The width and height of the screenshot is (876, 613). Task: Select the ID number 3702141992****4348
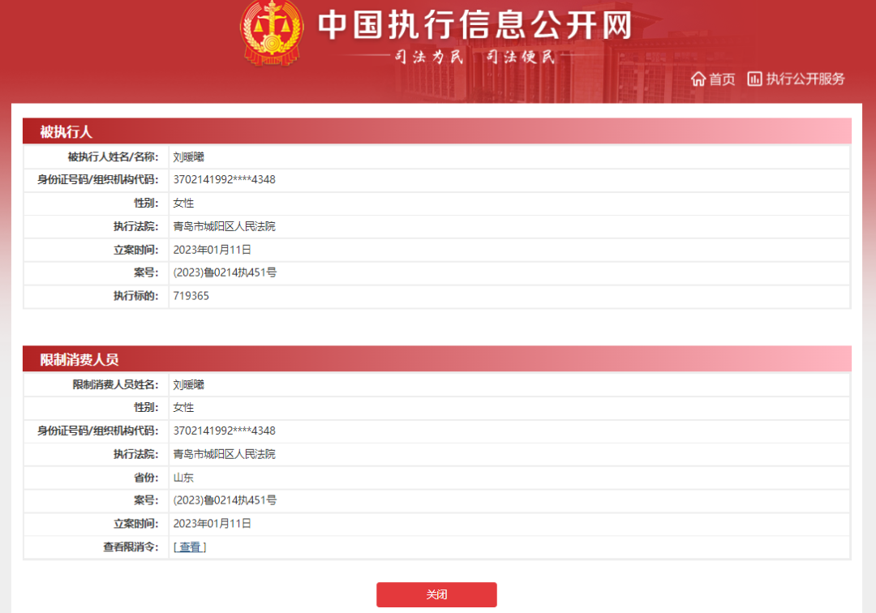225,179
